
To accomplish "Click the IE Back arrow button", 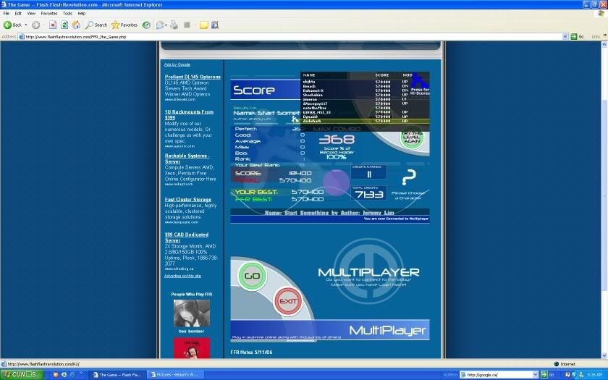I will (x=8, y=25).
